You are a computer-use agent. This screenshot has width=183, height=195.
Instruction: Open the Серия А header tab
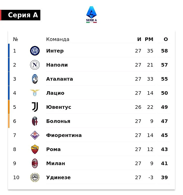tap(23, 15)
